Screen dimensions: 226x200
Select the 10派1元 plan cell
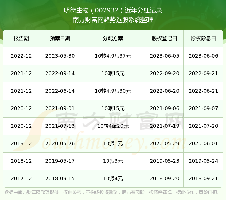pos(113,144)
